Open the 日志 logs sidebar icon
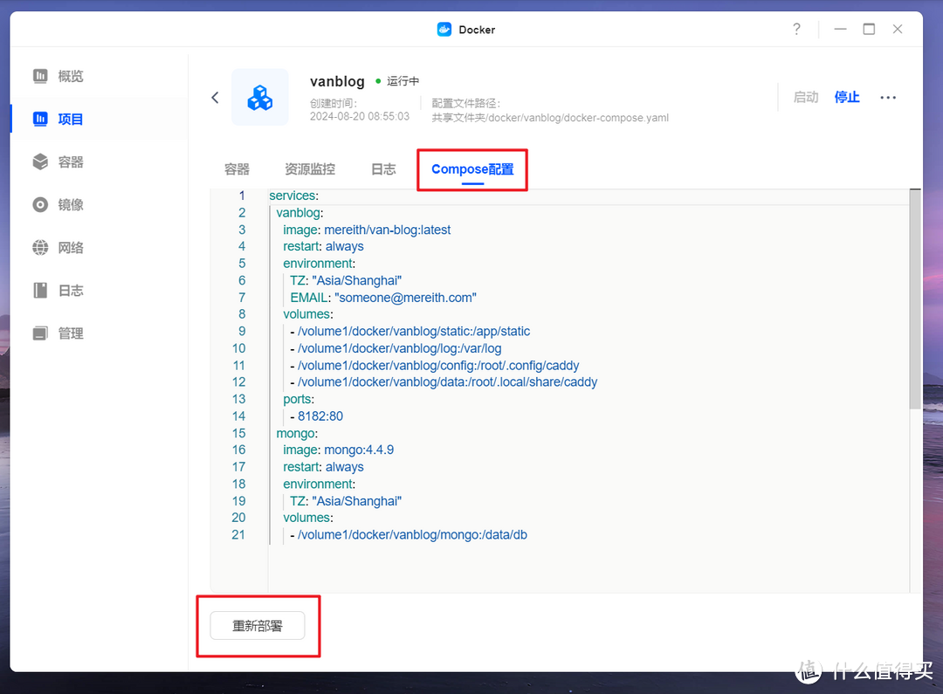The height and width of the screenshot is (694, 943). tap(41, 290)
